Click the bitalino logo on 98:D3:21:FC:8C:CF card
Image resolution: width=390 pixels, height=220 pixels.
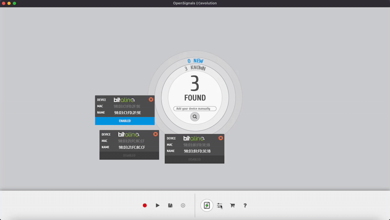129,134
